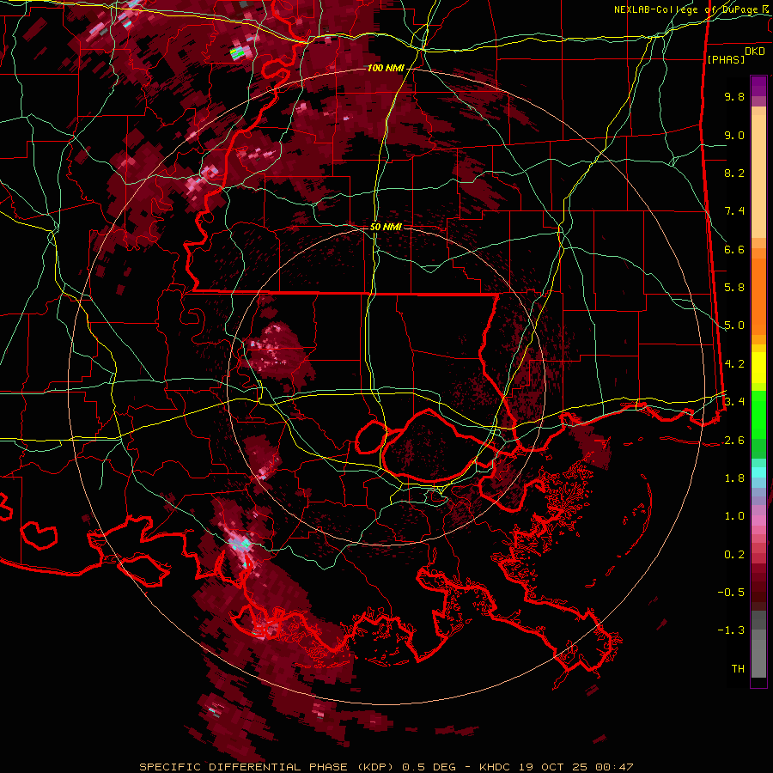Viewport: 773px width, 773px height.
Task: Click the 7.4 value on the color scale
Action: tap(734, 211)
